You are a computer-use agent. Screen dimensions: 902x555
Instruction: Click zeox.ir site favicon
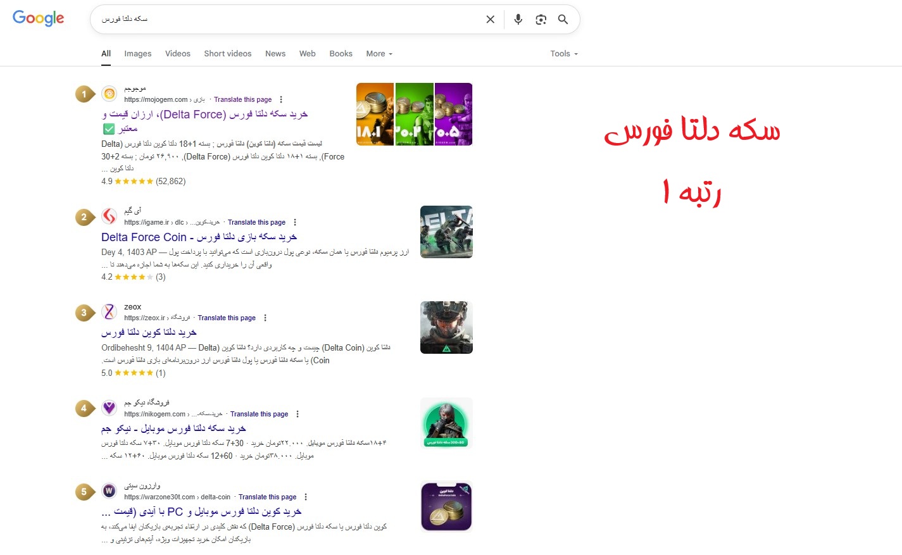(110, 312)
